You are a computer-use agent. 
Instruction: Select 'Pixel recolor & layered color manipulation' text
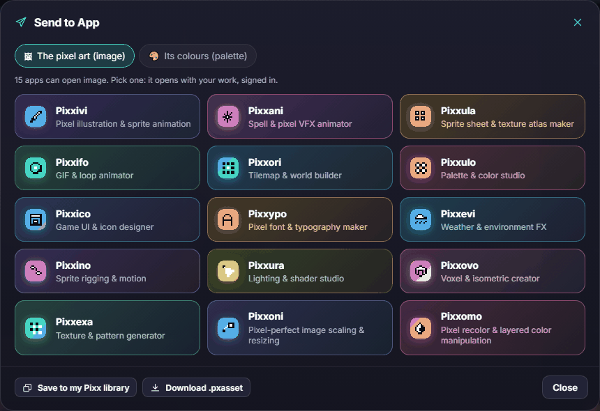(x=496, y=335)
